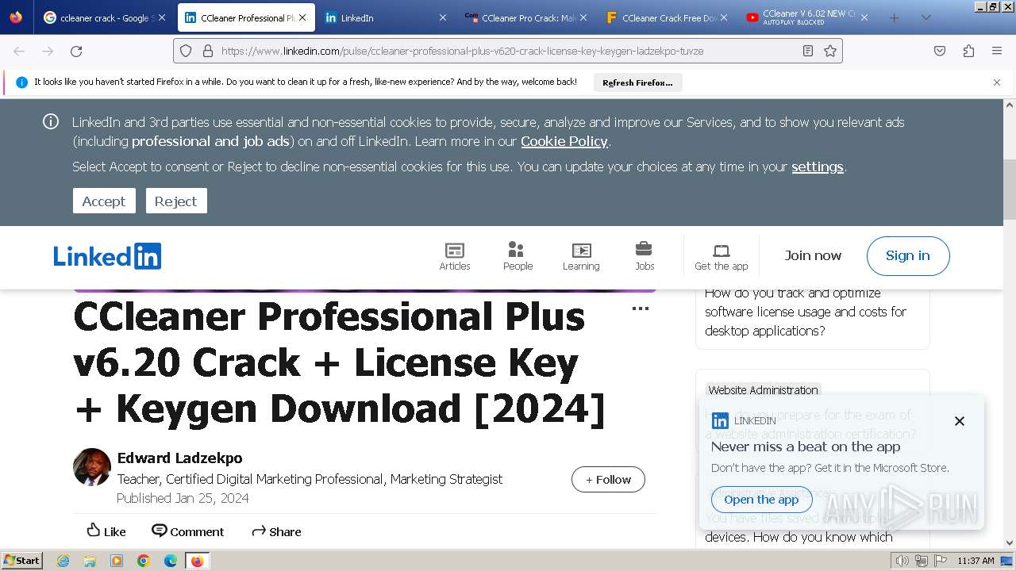Viewport: 1016px width, 571px height.
Task: Click the Website Administration tag
Action: pyautogui.click(x=763, y=390)
